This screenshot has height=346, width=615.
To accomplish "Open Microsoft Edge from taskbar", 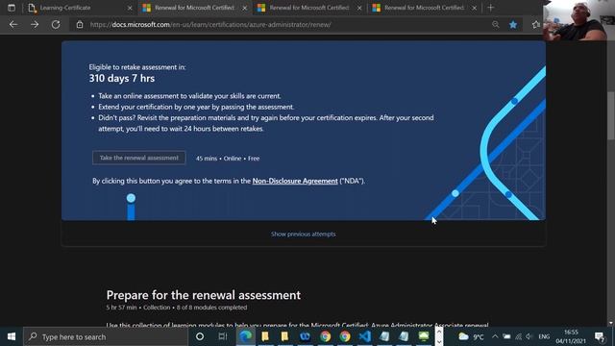I will [246, 336].
